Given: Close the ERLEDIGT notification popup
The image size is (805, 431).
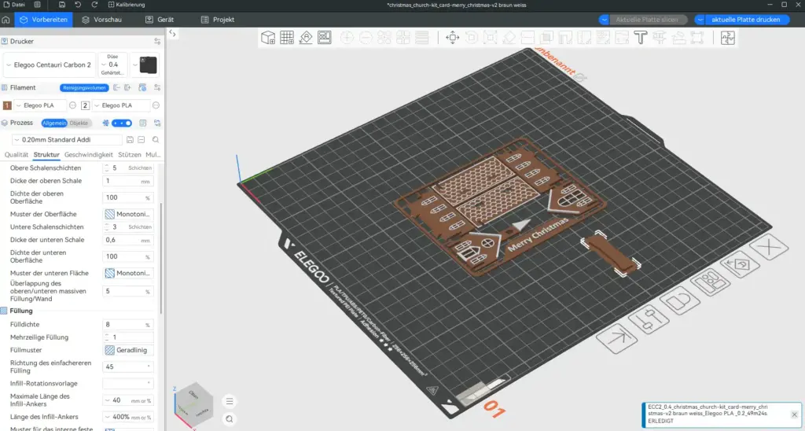Looking at the screenshot, I should pyautogui.click(x=794, y=414).
